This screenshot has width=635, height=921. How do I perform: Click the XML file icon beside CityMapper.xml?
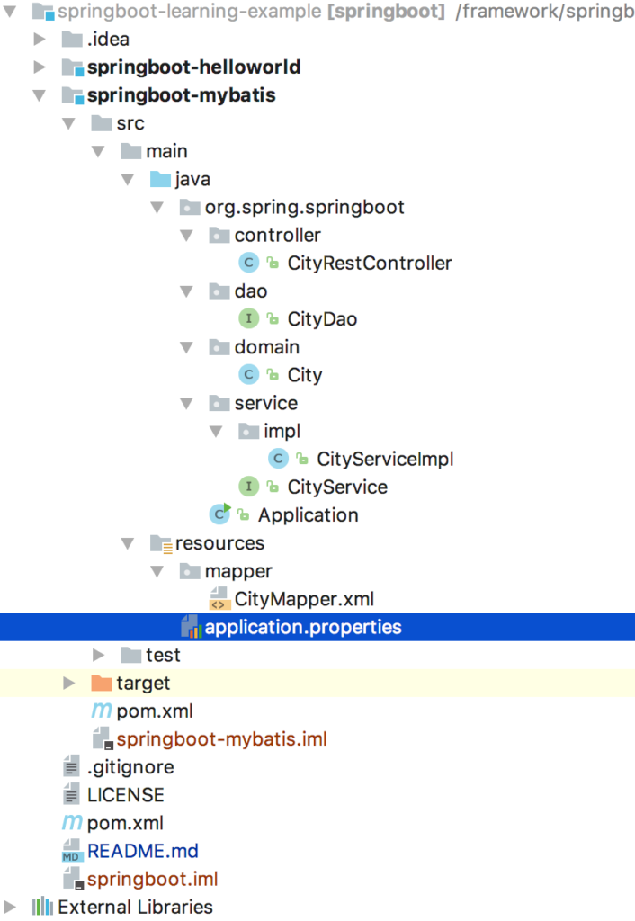[x=218, y=598]
